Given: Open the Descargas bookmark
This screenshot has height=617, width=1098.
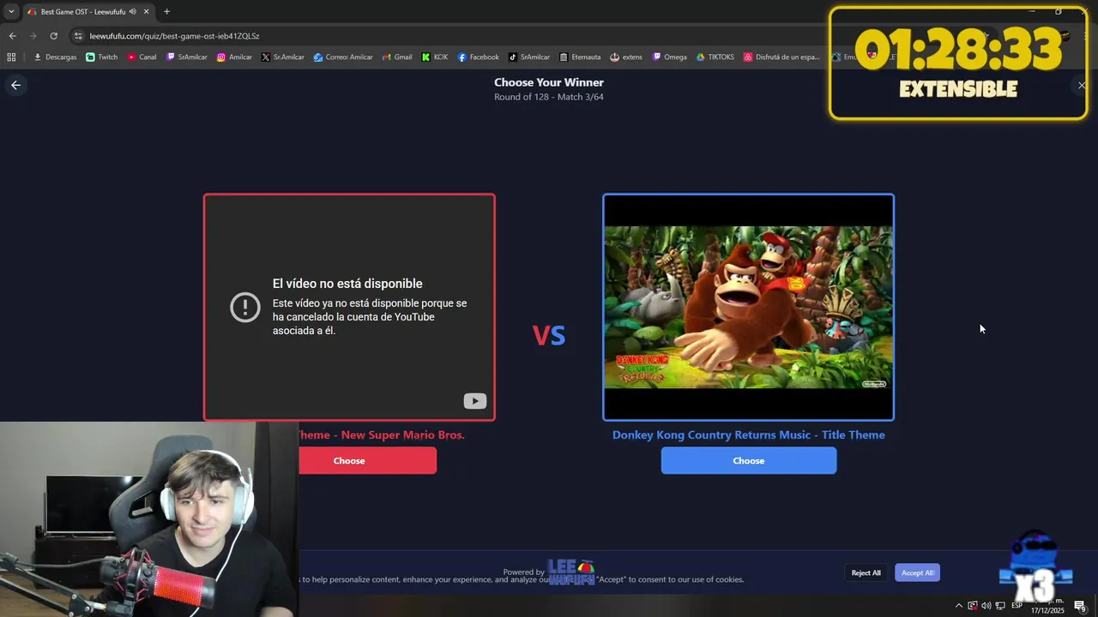Looking at the screenshot, I should (55, 57).
